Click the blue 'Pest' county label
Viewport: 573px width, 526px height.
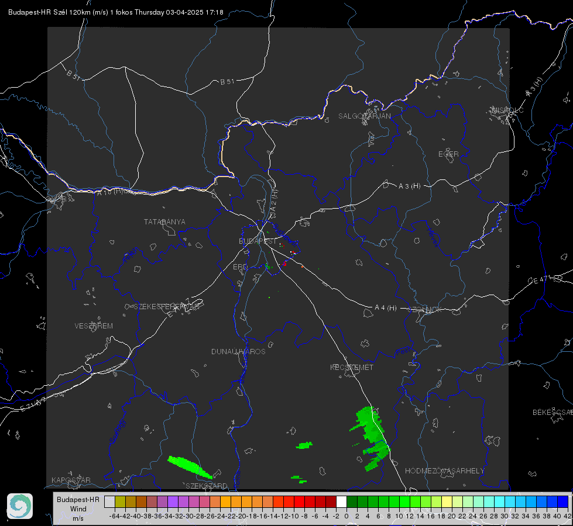click(403, 352)
